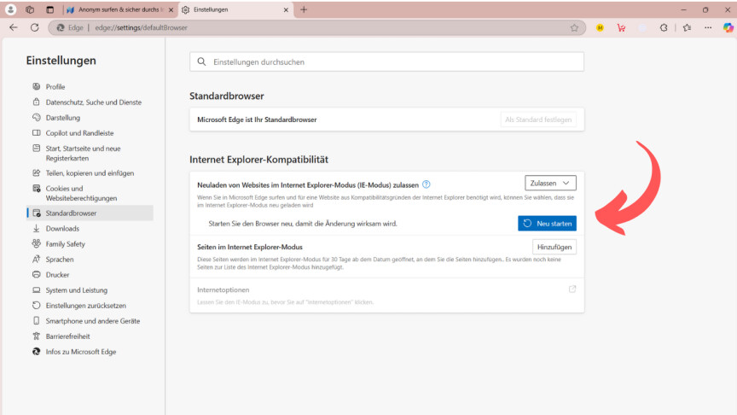
Task: Click the help icon beside IE-Modus zulassen
Action: coord(427,184)
